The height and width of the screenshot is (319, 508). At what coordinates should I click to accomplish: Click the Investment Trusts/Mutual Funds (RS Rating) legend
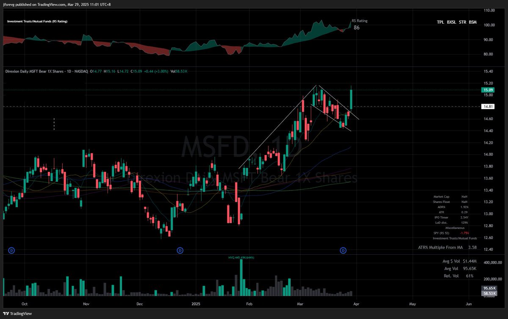pos(37,21)
